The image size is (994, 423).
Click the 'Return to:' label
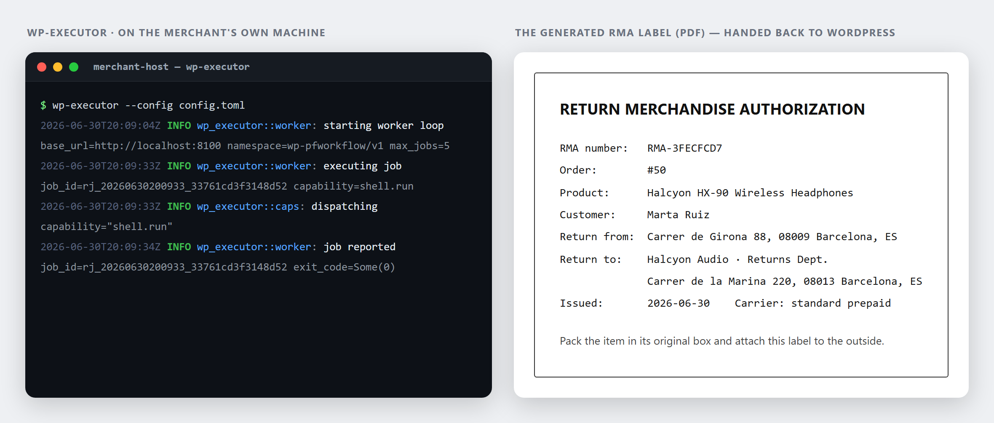click(591, 260)
